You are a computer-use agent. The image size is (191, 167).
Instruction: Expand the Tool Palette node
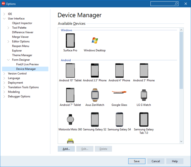point(8,28)
